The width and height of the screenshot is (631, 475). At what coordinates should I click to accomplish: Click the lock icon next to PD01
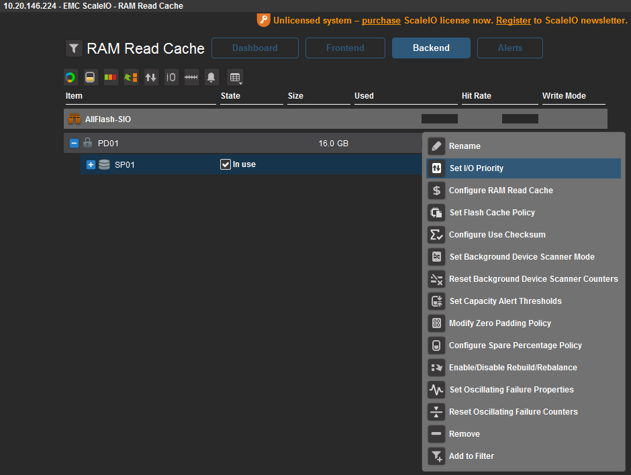[87, 143]
